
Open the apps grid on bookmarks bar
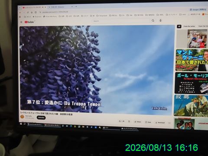(20, 17)
